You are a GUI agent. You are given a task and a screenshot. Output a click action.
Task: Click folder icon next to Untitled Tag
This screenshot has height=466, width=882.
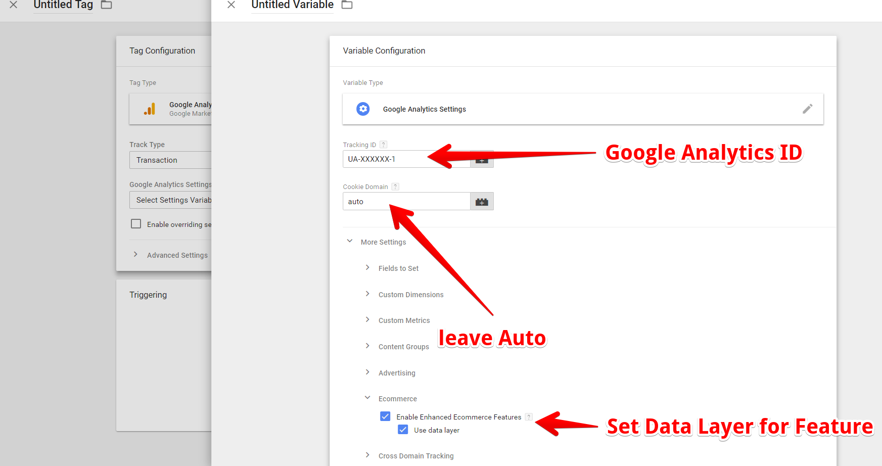(106, 5)
